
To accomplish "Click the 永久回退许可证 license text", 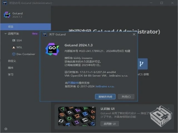I will (91, 62).
